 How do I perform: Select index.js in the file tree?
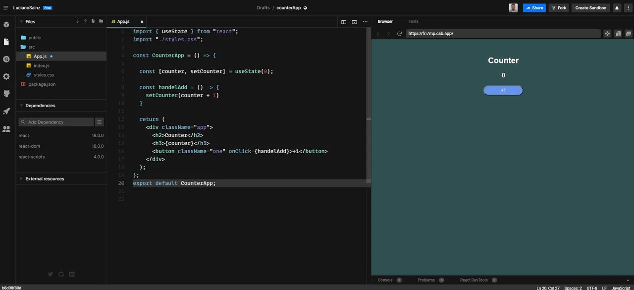42,65
